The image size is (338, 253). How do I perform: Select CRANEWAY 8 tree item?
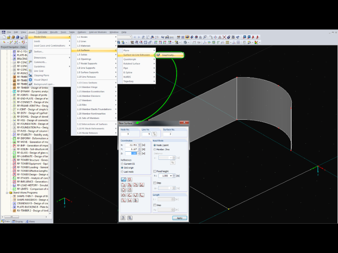31,203
